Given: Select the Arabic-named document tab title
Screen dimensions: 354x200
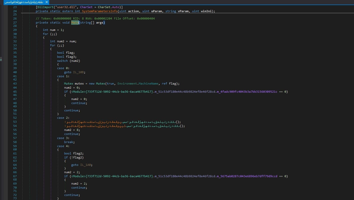Looking at the screenshot, I should pyautogui.click(x=24, y=2).
